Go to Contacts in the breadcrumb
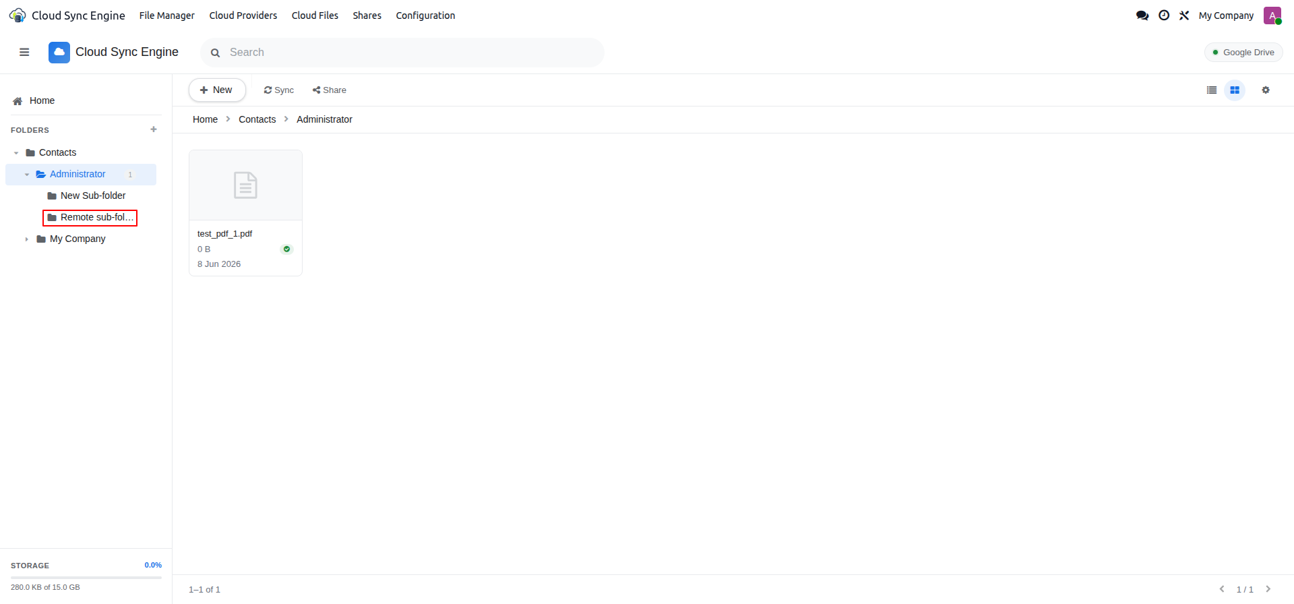 click(257, 119)
